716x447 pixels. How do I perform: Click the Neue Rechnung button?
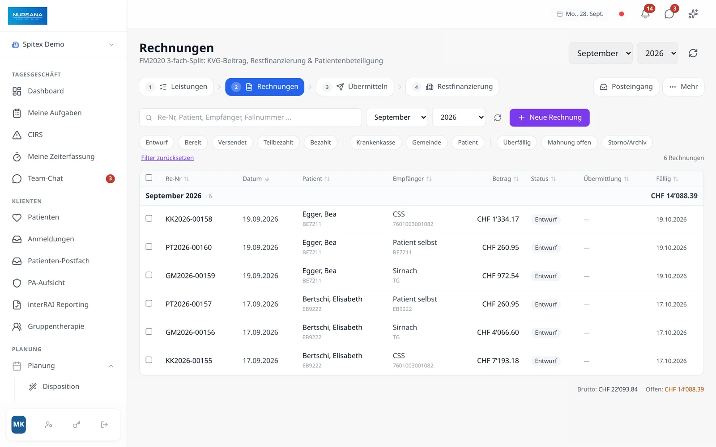pos(550,118)
